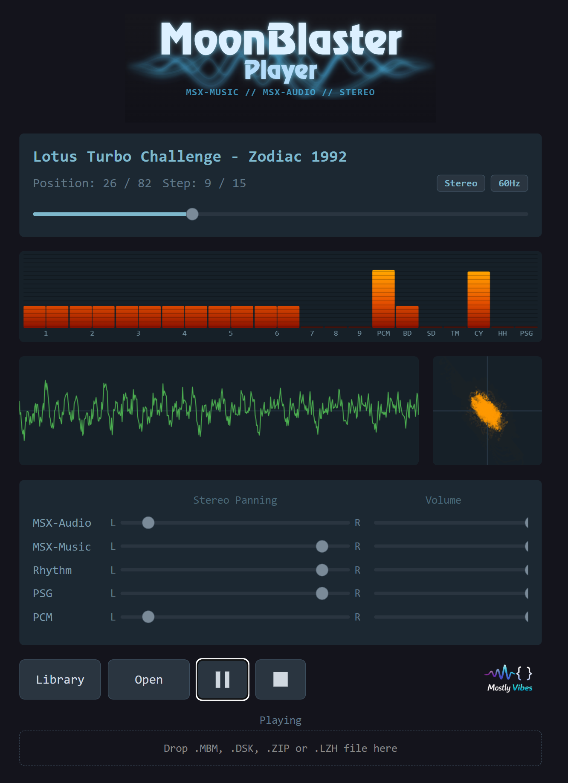Click the green waveform oscilloscope display
Image resolution: width=568 pixels, height=783 pixels.
point(219,411)
